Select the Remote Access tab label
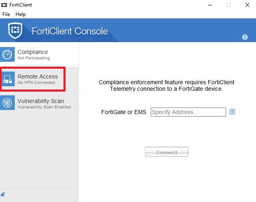The width and height of the screenshot is (256, 202). [x=38, y=76]
